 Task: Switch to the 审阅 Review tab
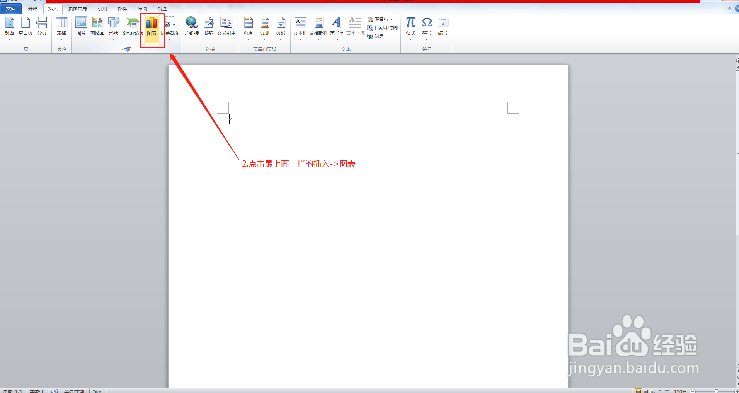tap(143, 9)
